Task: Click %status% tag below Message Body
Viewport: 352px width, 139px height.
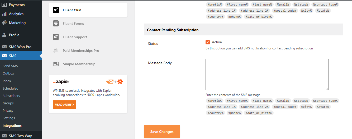Action: pyautogui.click(x=301, y=101)
